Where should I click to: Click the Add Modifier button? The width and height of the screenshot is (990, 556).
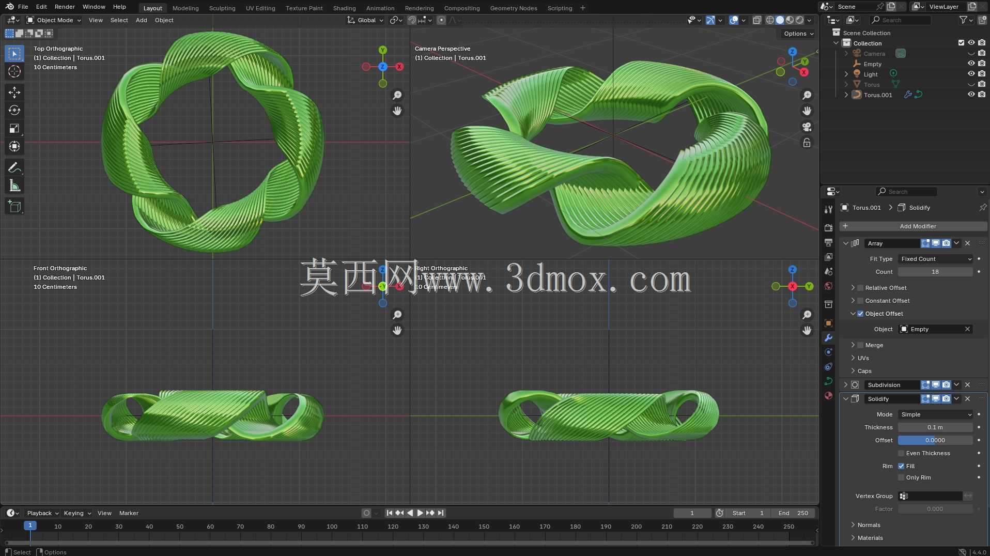(913, 226)
